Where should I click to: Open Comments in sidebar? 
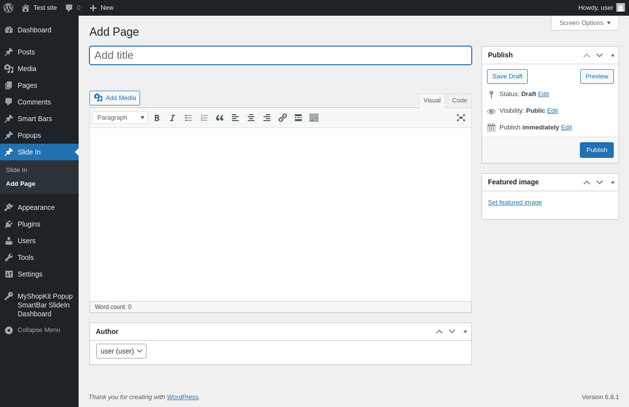click(x=39, y=102)
